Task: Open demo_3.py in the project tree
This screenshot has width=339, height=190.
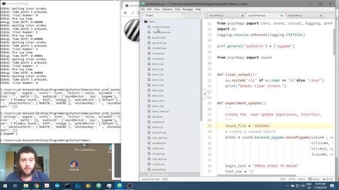Action: [158, 74]
